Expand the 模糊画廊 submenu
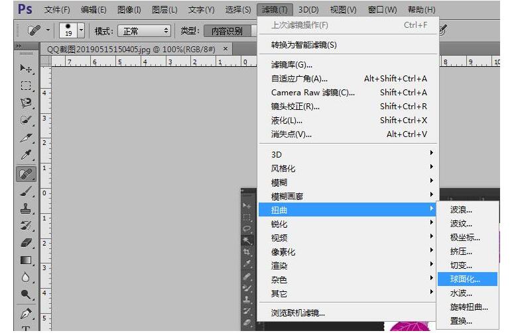The image size is (514, 333). 348,196
